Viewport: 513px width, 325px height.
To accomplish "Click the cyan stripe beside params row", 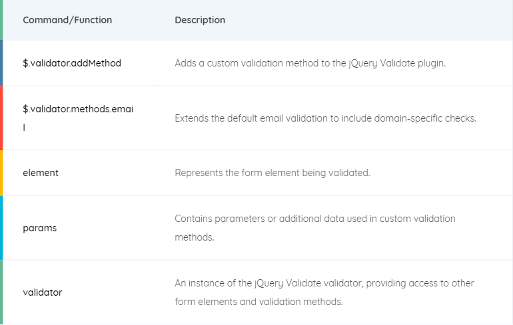I will point(1,228).
